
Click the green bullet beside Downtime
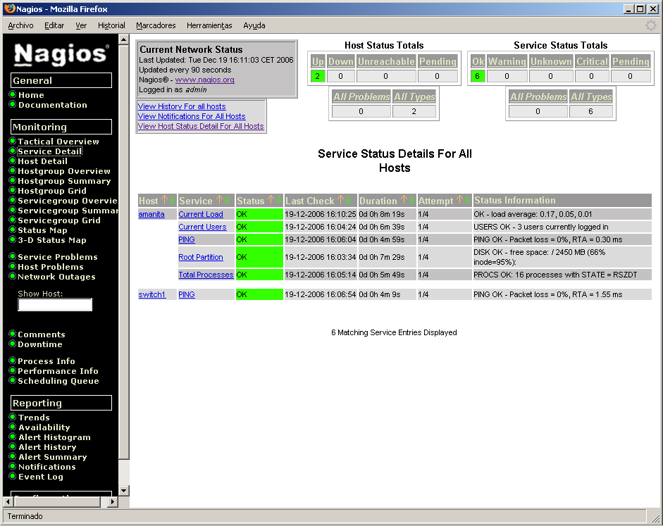point(13,344)
